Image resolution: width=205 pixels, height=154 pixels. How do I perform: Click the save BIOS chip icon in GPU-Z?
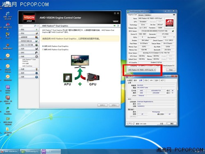point(173,31)
